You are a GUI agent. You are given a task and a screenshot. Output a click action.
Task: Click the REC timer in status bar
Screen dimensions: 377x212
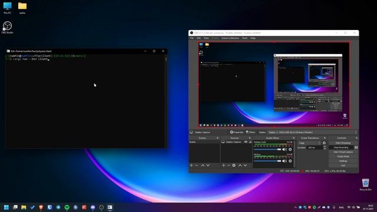[312, 171]
